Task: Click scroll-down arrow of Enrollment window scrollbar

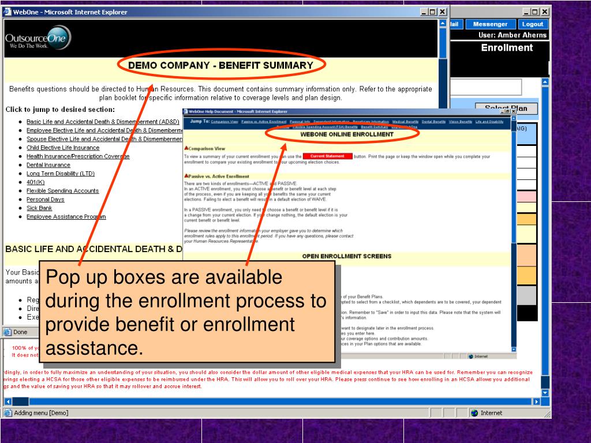Action: [545, 392]
